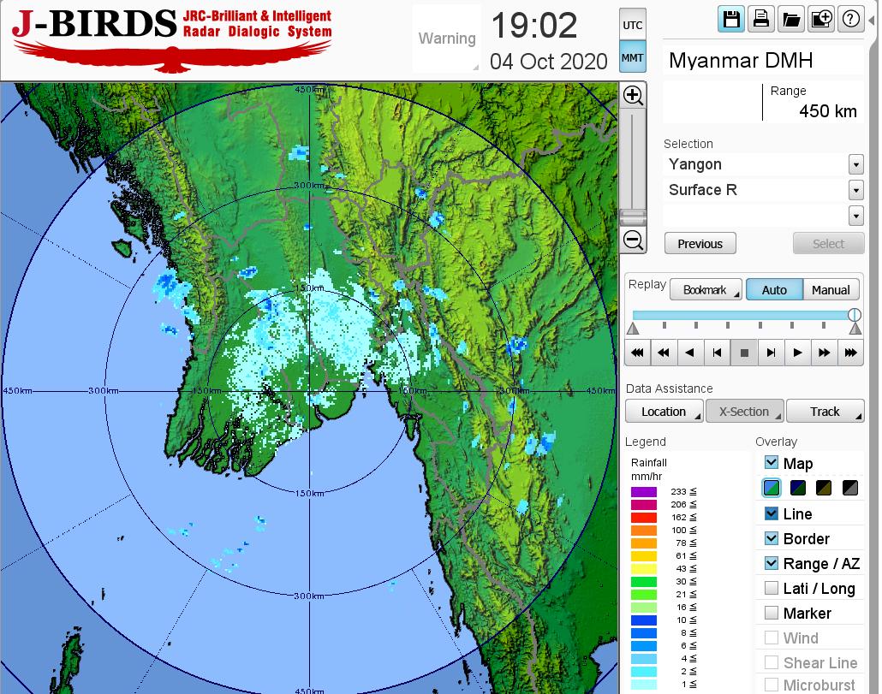Zoom out with the magnifier minus icon
Screen dimensions: 882x694
pos(633,240)
